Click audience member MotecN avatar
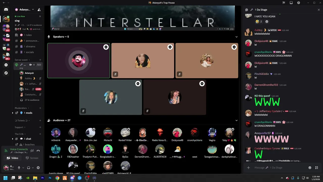 pyautogui.click(x=108, y=132)
